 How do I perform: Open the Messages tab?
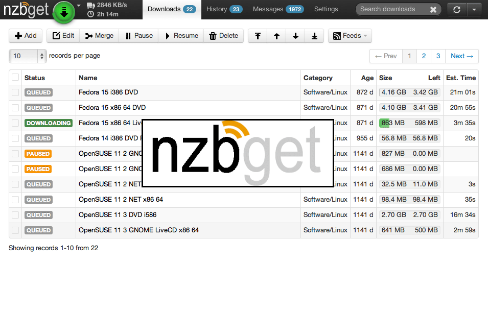tap(278, 9)
